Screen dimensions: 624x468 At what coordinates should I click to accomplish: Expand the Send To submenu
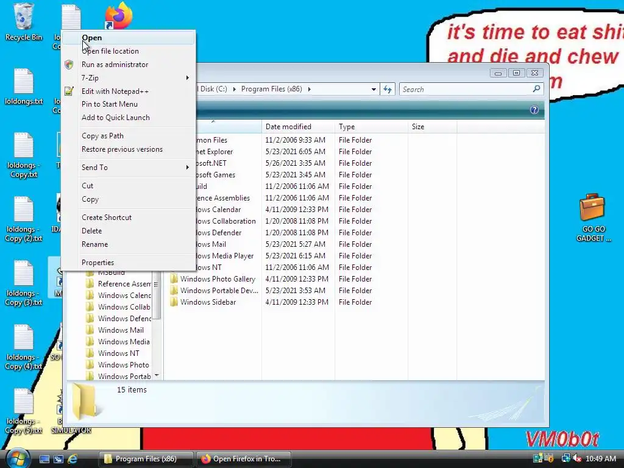coord(129,168)
